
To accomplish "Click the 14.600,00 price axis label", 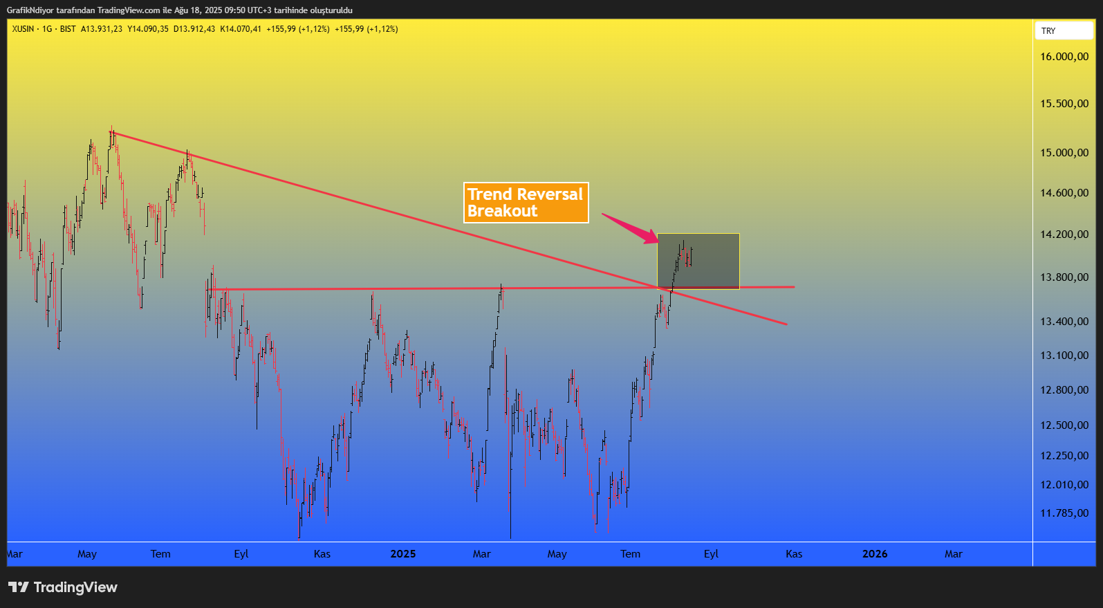I will 1064,193.
